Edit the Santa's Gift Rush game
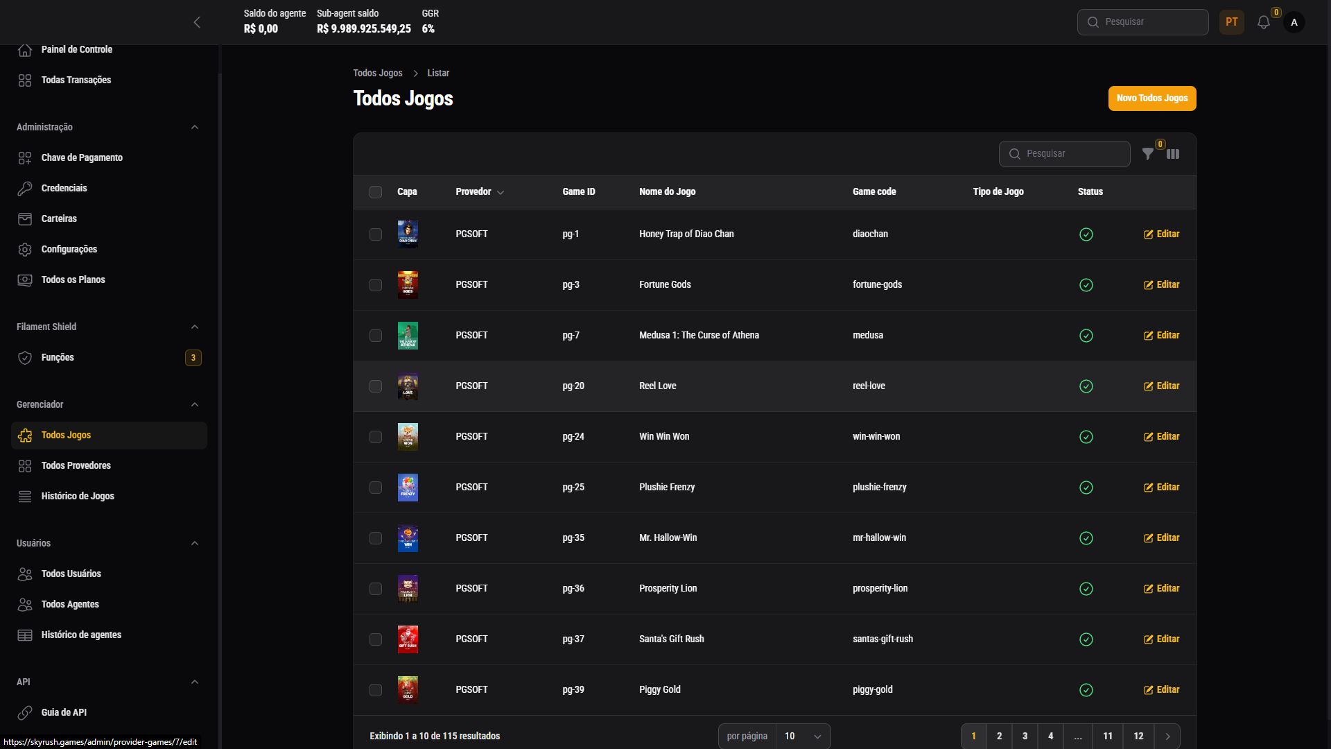1331x749 pixels. point(1161,639)
